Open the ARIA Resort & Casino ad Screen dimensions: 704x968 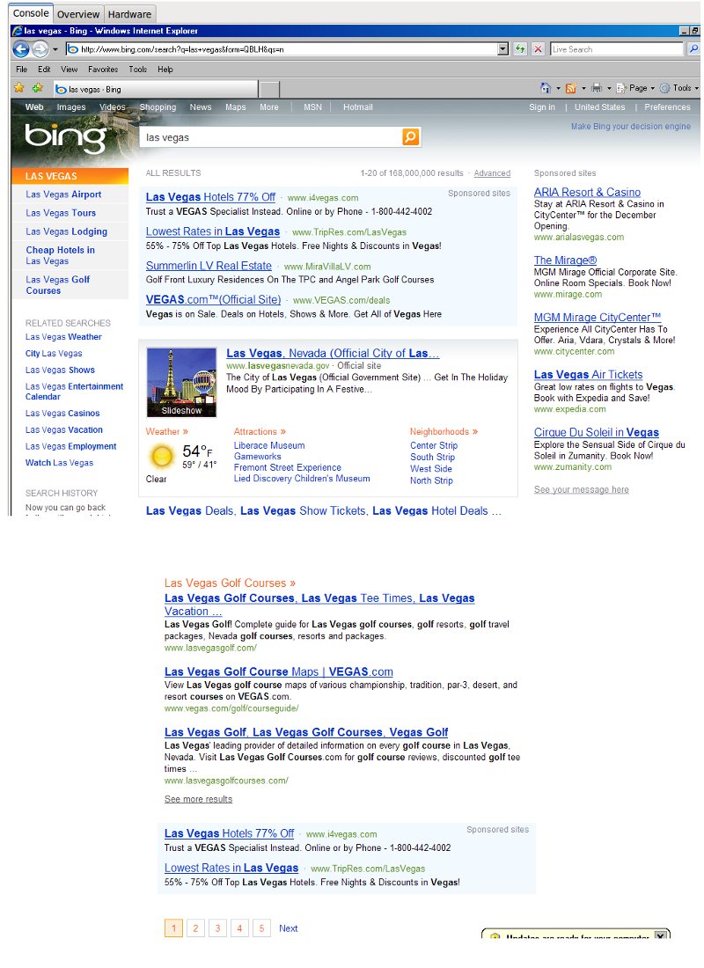(587, 192)
